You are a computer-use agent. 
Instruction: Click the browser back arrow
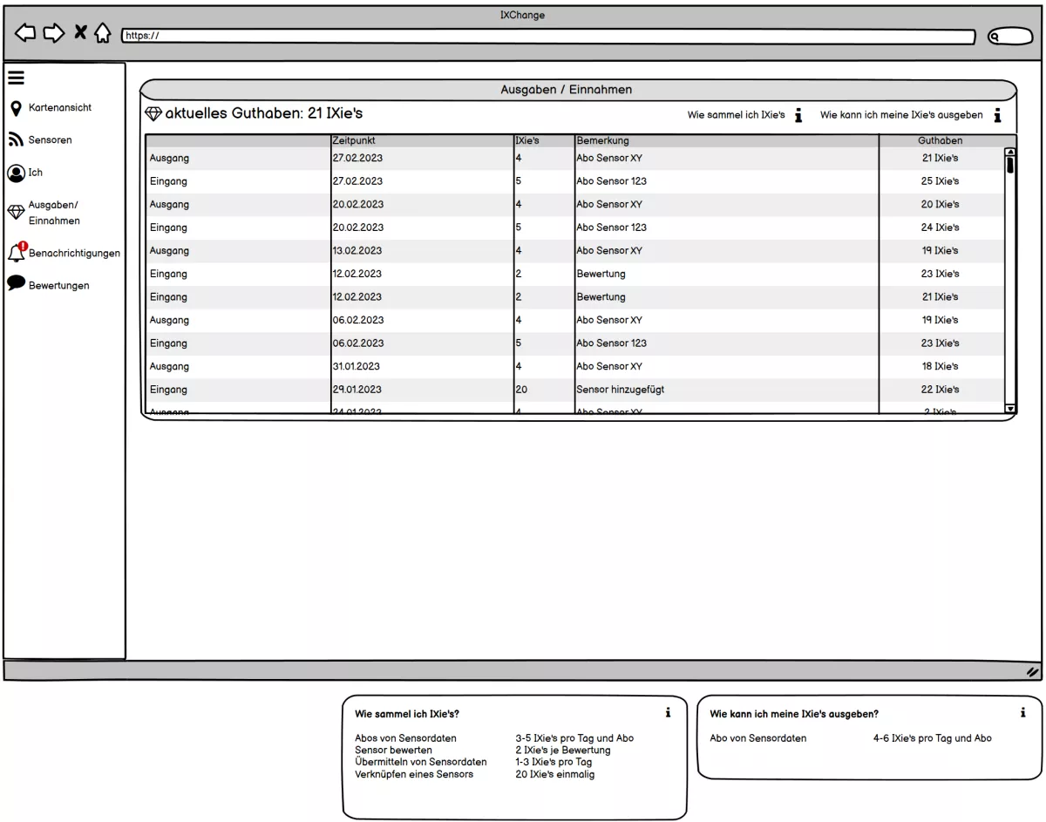click(x=26, y=33)
